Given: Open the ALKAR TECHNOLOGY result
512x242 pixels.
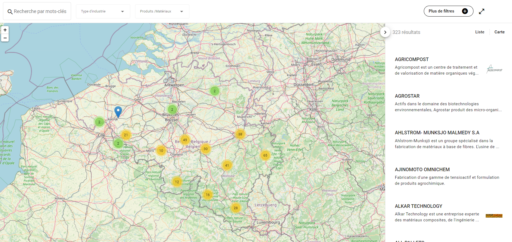Looking at the screenshot, I should click(x=418, y=206).
